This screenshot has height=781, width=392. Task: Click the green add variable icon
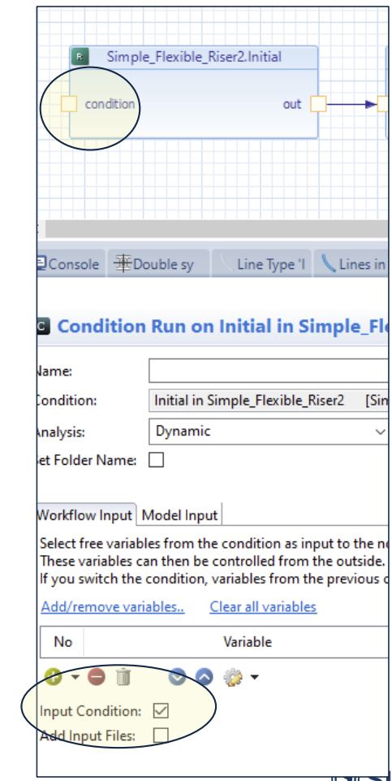tap(53, 677)
